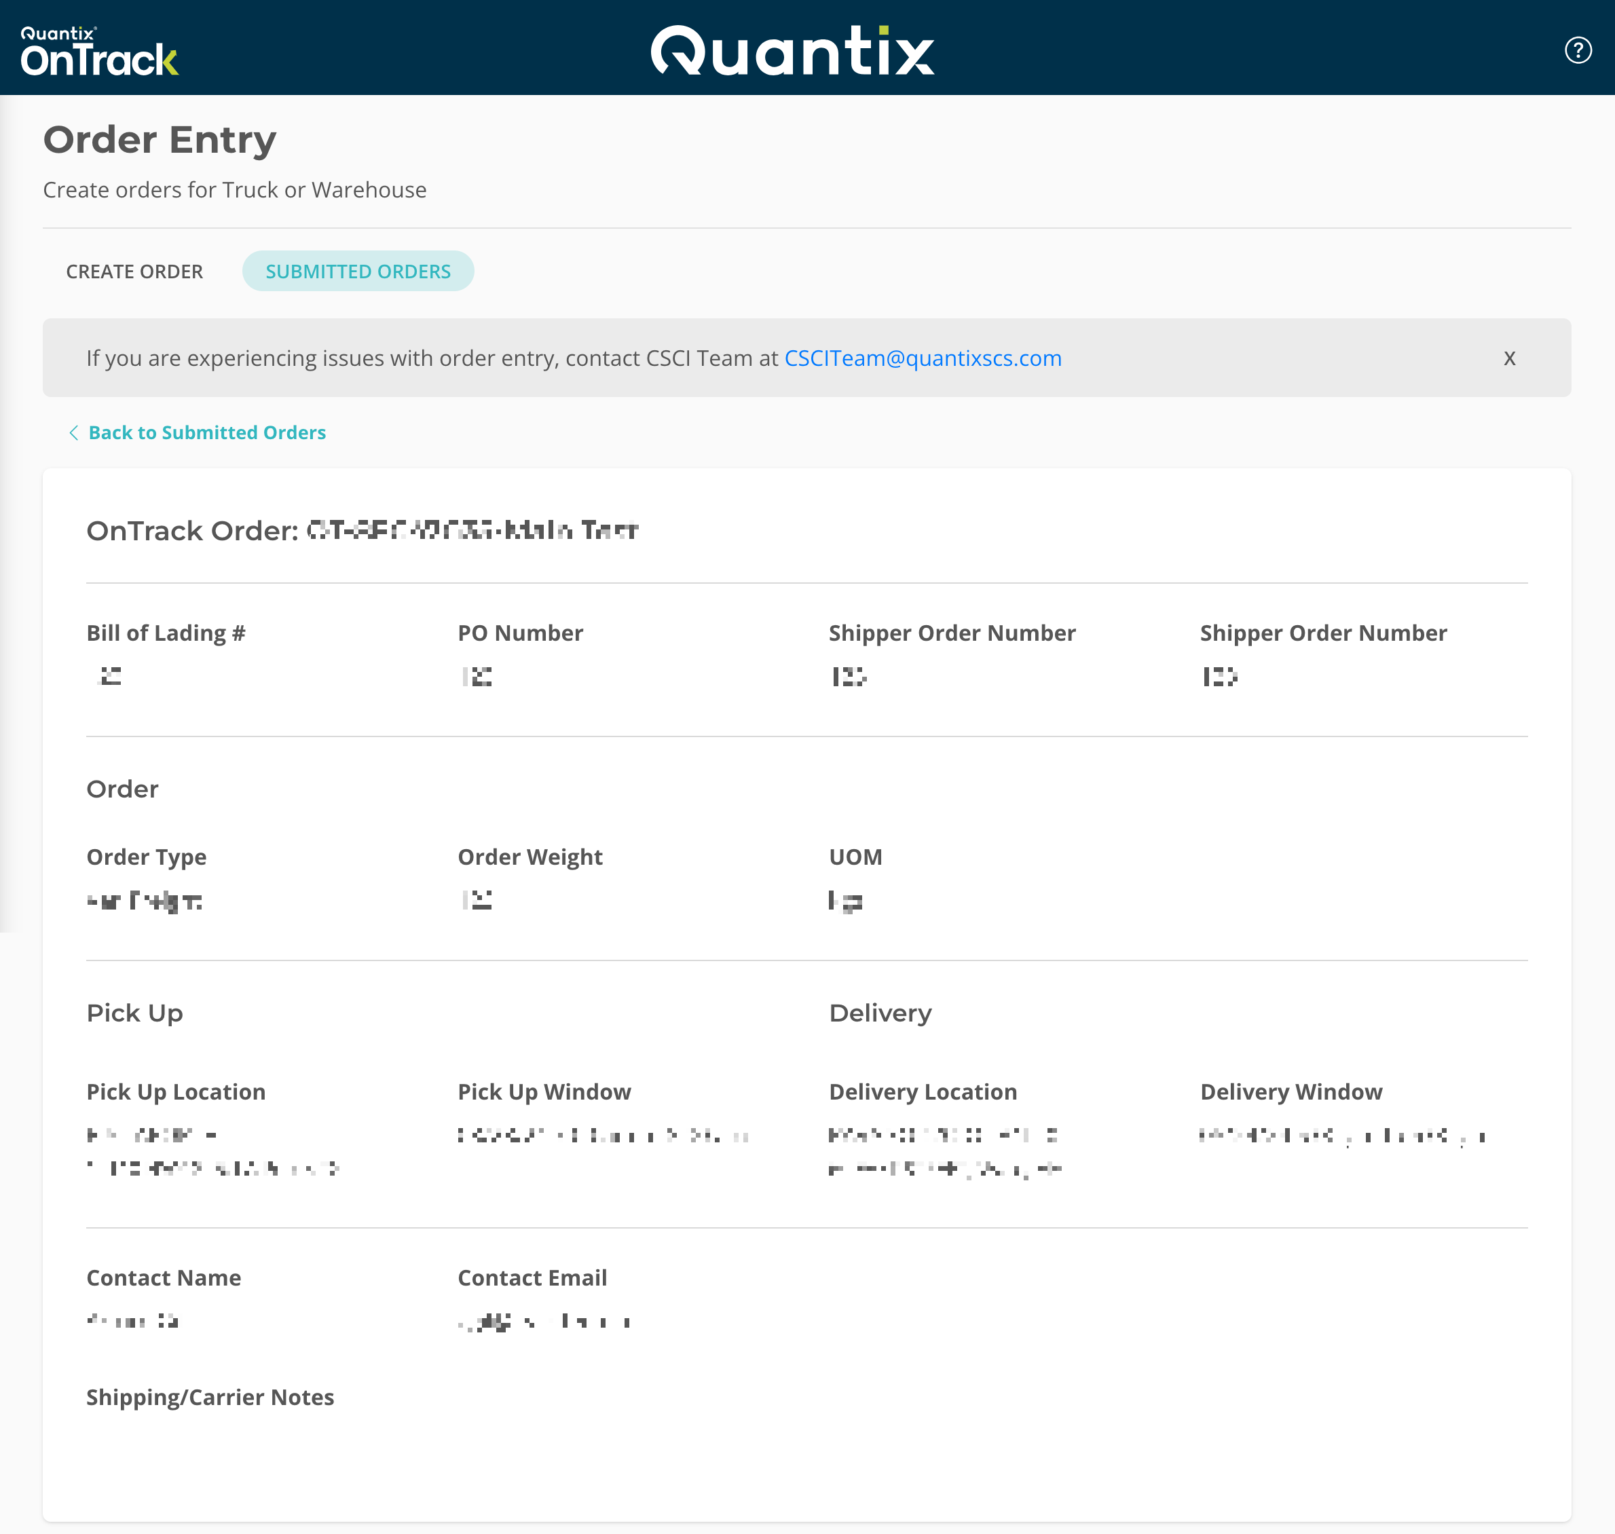Image resolution: width=1615 pixels, height=1534 pixels.
Task: Click the back chevron beside Submitted Orders
Action: tap(75, 432)
